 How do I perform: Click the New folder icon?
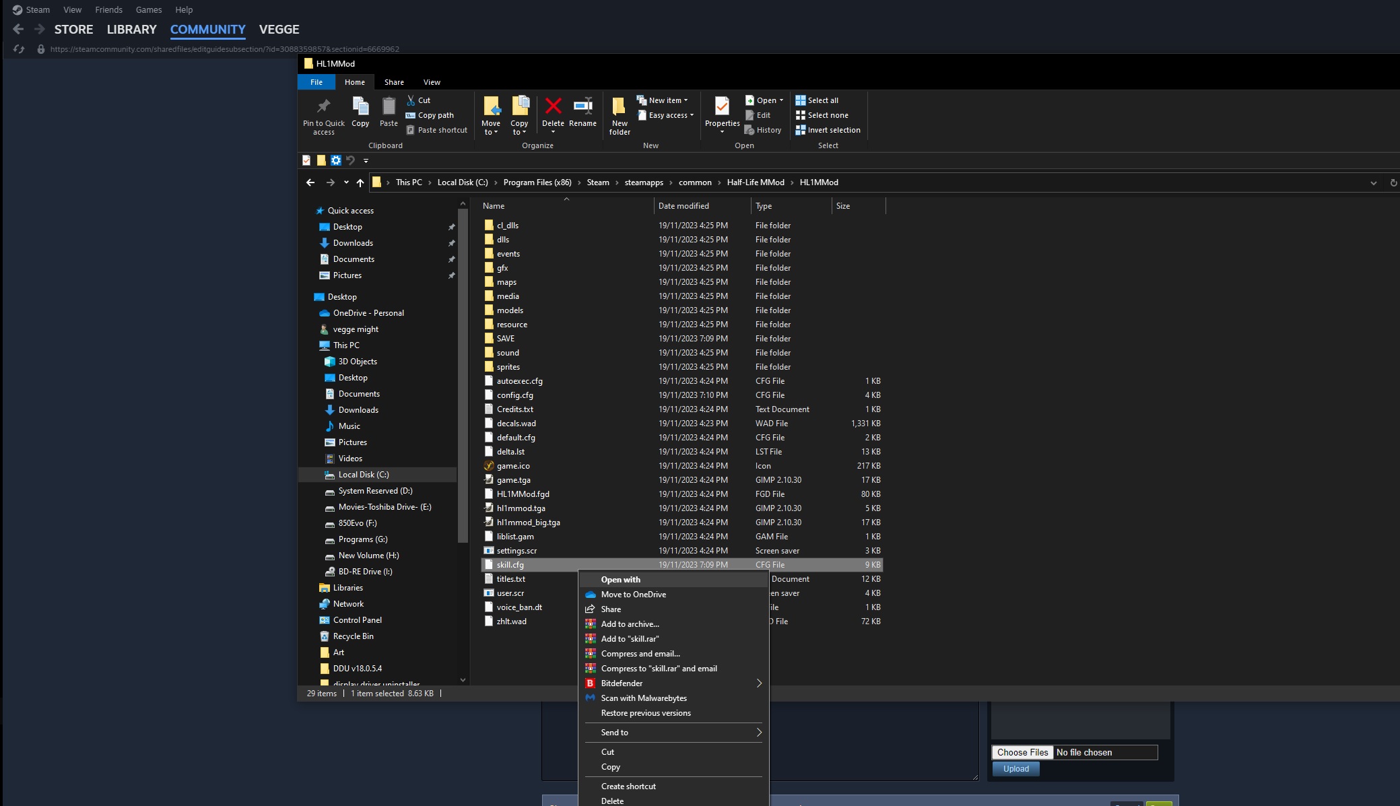619,114
